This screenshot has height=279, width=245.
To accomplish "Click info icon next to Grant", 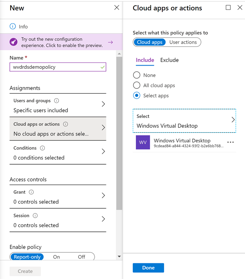I will click(31, 192).
